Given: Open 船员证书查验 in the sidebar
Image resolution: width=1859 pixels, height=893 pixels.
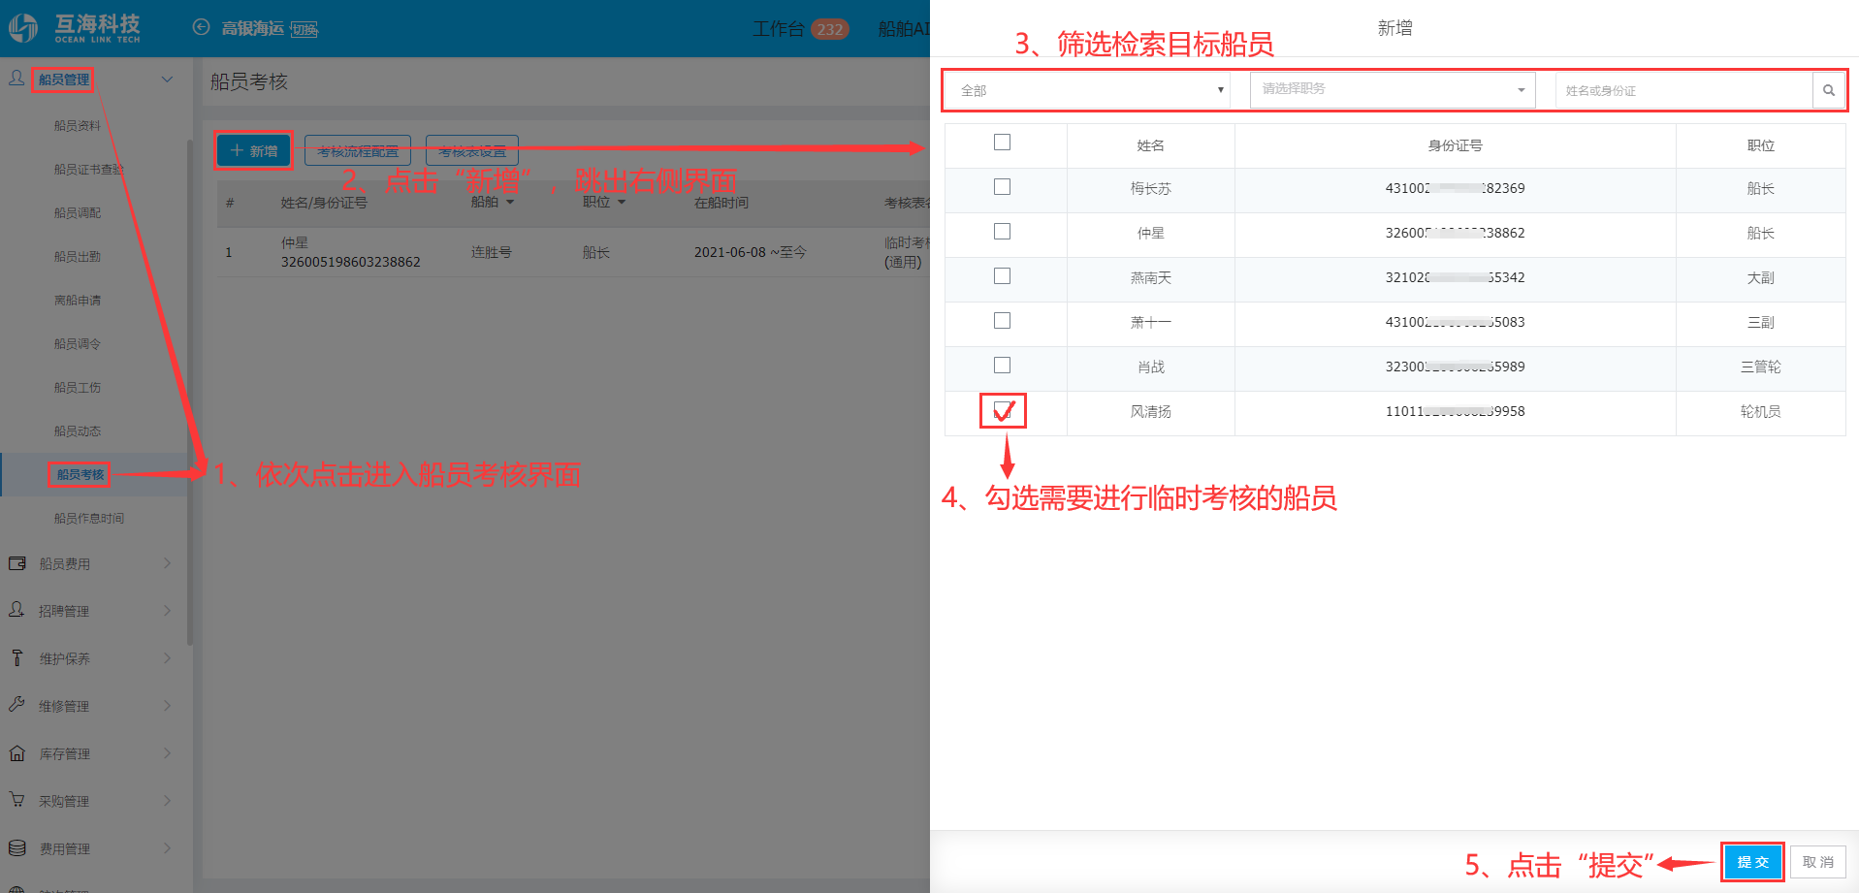Looking at the screenshot, I should pyautogui.click(x=89, y=170).
